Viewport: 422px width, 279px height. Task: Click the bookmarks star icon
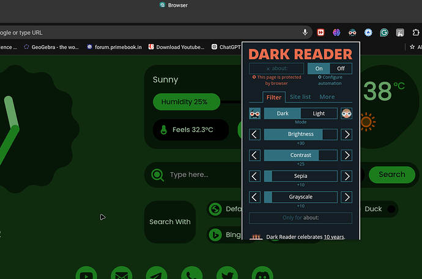coord(412,47)
